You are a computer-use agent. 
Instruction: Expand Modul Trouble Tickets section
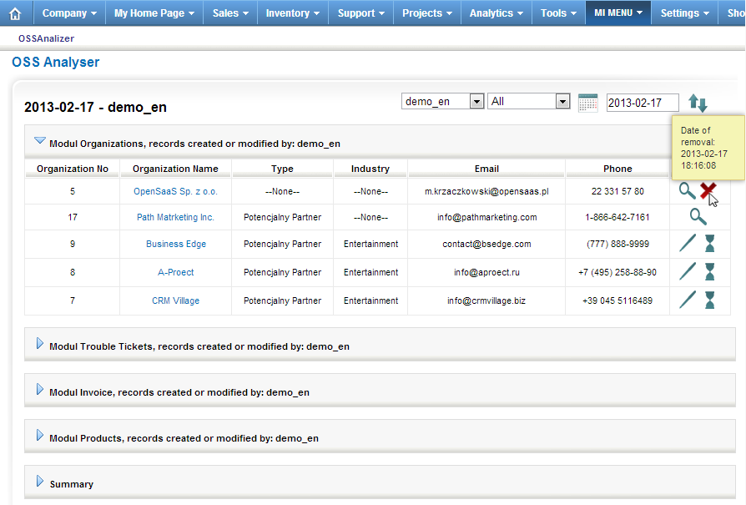[x=40, y=344]
